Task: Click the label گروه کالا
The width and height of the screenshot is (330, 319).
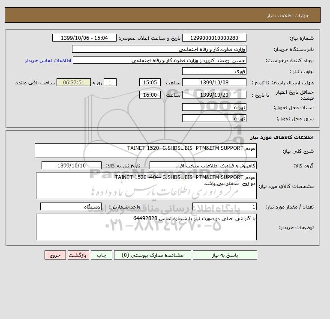Action: tap(303, 166)
